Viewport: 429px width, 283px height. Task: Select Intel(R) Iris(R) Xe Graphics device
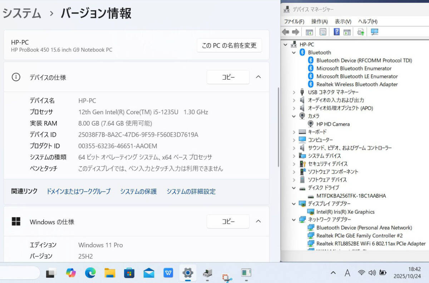click(x=345, y=212)
